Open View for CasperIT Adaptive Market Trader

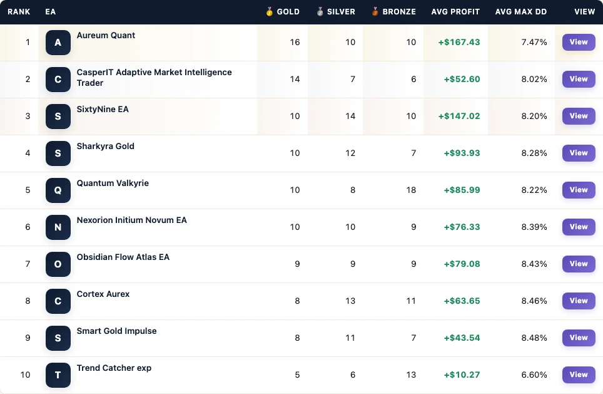[579, 79]
